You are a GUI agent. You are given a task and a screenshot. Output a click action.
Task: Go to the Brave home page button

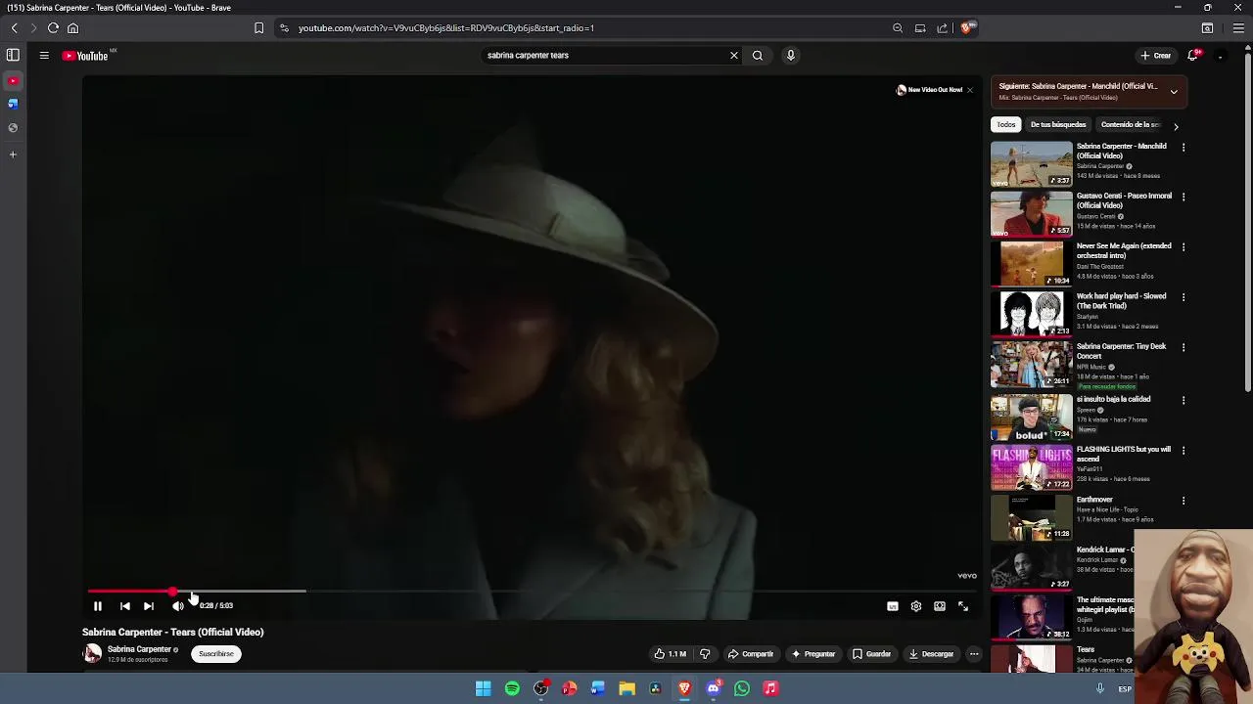[72, 28]
